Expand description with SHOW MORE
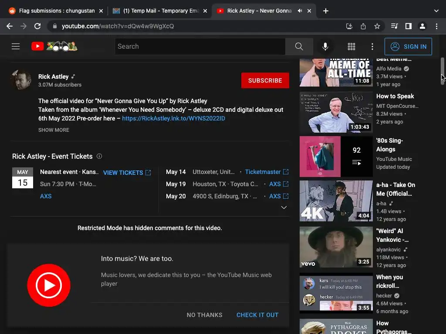446x334 pixels. 54,130
